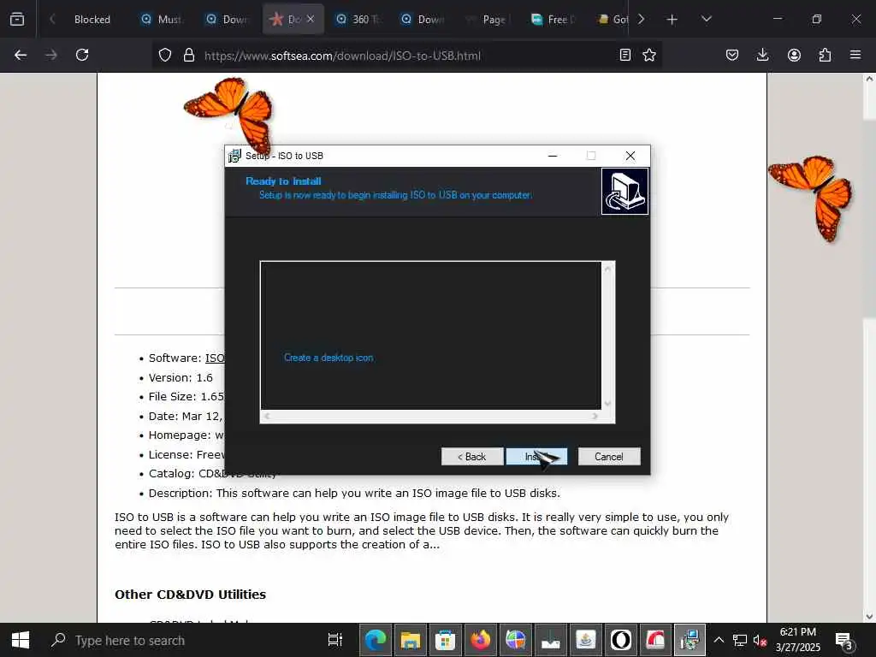The height and width of the screenshot is (657, 876).
Task: Switch to the Blocked tab
Action: 92,20
